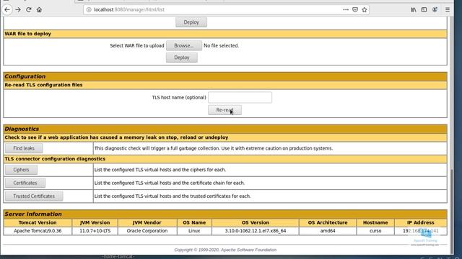Open the Firefox account icon
The image size is (462, 259).
pos(435,9)
